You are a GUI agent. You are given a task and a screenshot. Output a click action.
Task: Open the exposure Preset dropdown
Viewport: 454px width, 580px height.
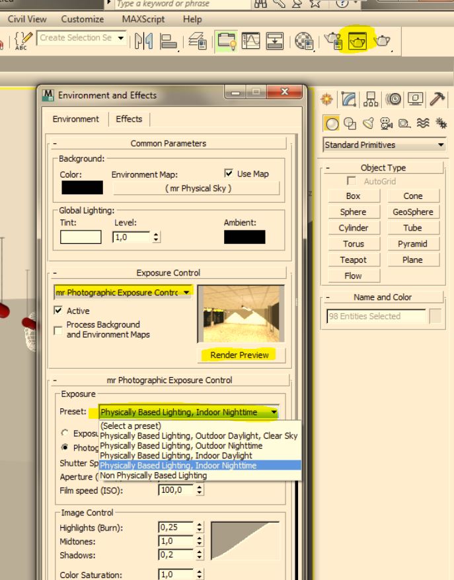189,412
